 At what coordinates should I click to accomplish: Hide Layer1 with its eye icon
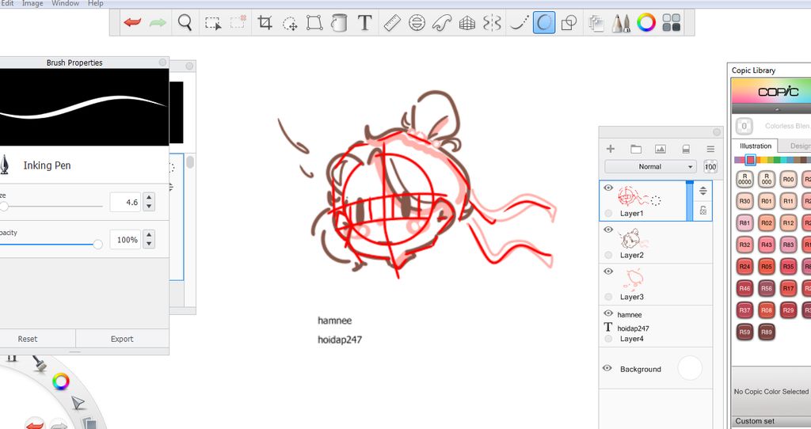click(x=608, y=188)
